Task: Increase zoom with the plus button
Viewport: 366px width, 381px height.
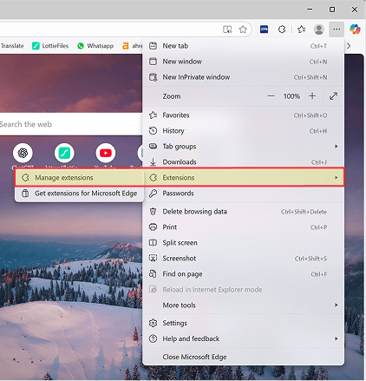Action: [x=312, y=96]
